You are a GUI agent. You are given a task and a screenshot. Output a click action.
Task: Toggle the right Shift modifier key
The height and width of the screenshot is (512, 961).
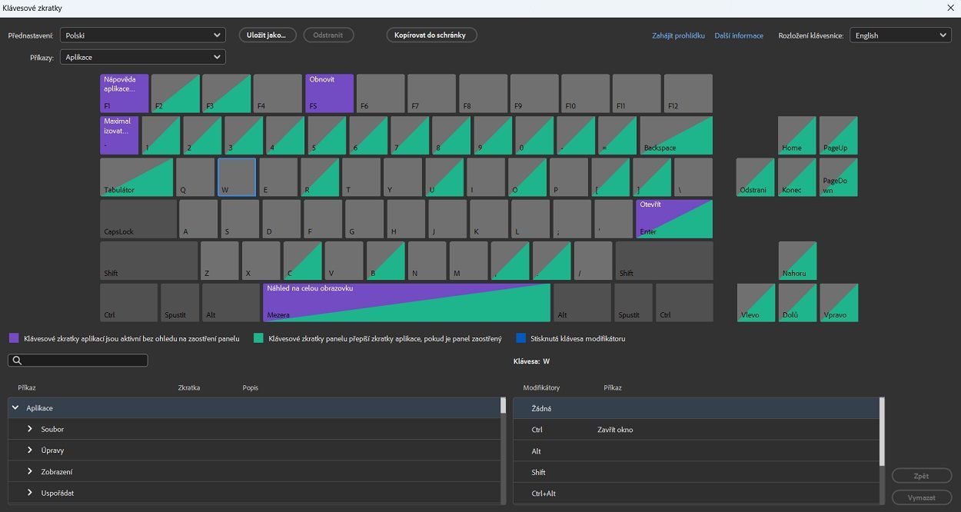(664, 261)
